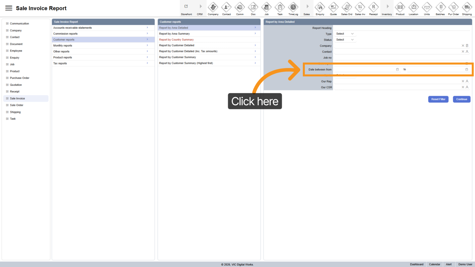Click the Quote toolbar icon
Screen dimensions: 475x267
(x=333, y=7)
